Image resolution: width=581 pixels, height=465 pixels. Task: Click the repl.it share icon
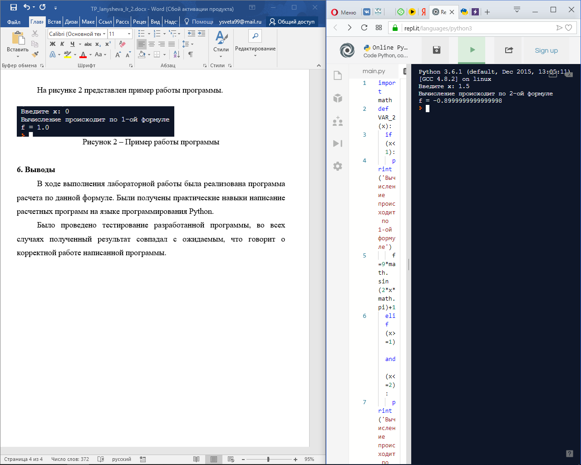[509, 50]
